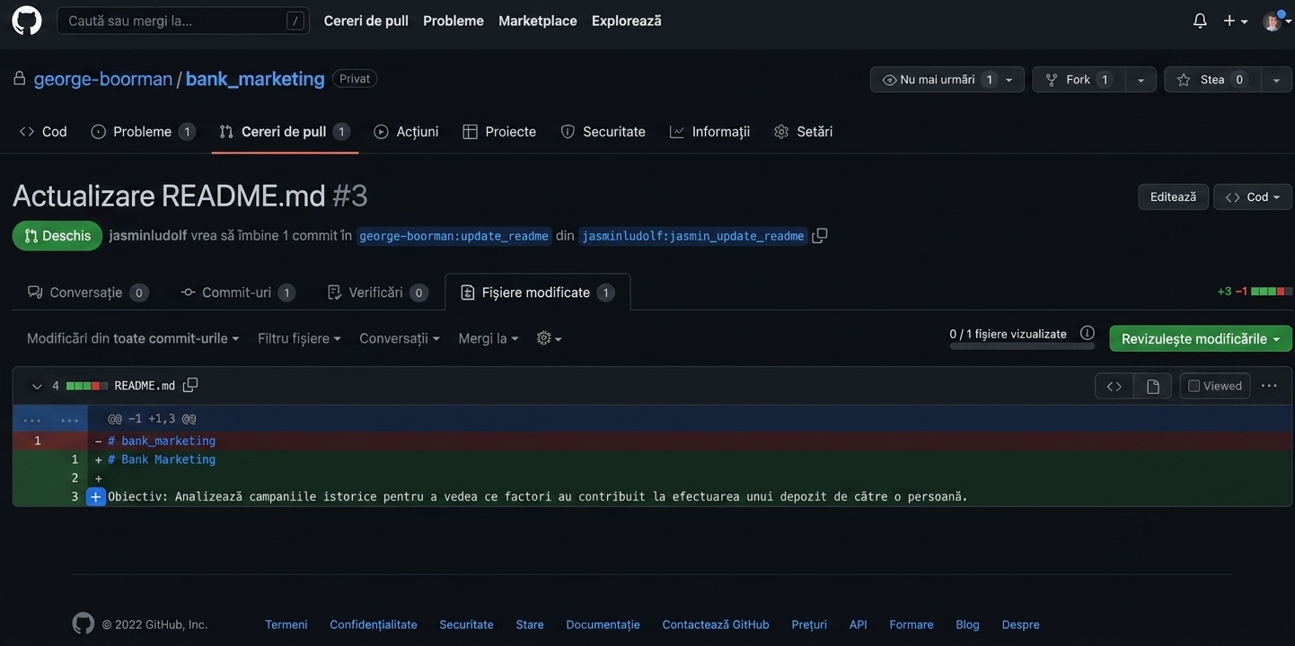1295x646 pixels.
Task: Click the footer GitHub logo
Action: 83,624
